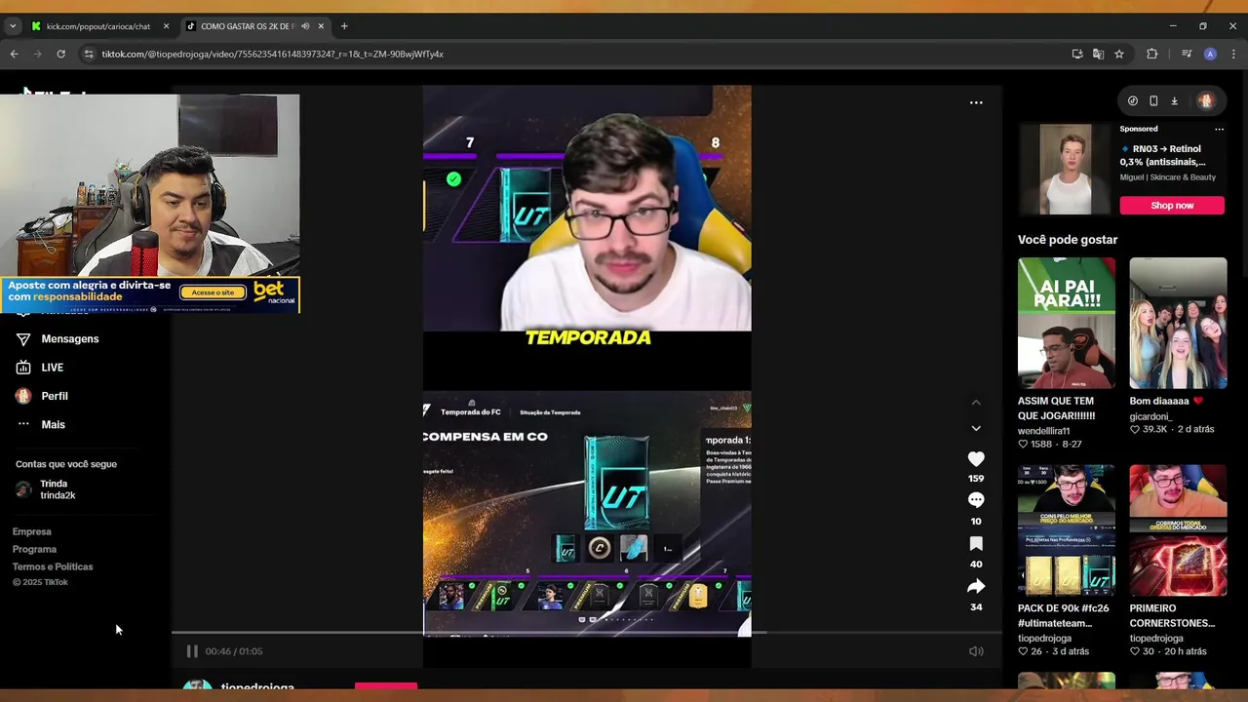The width and height of the screenshot is (1248, 702).
Task: Click author name wendelllira11
Action: [1044, 431]
